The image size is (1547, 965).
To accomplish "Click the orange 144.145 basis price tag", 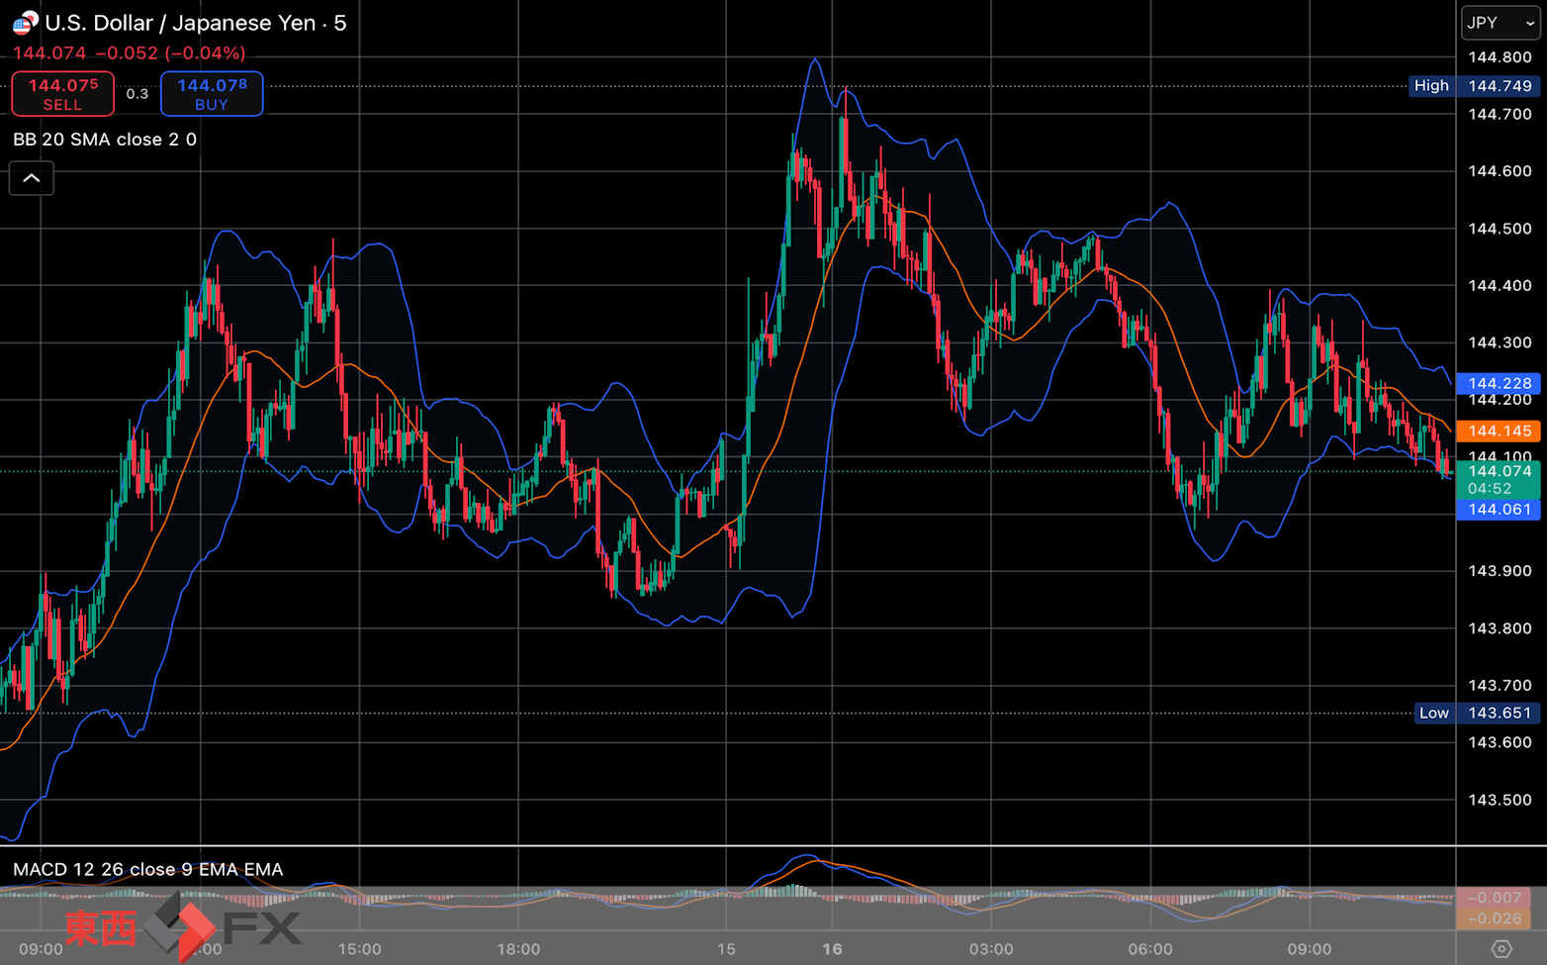I will 1499,431.
